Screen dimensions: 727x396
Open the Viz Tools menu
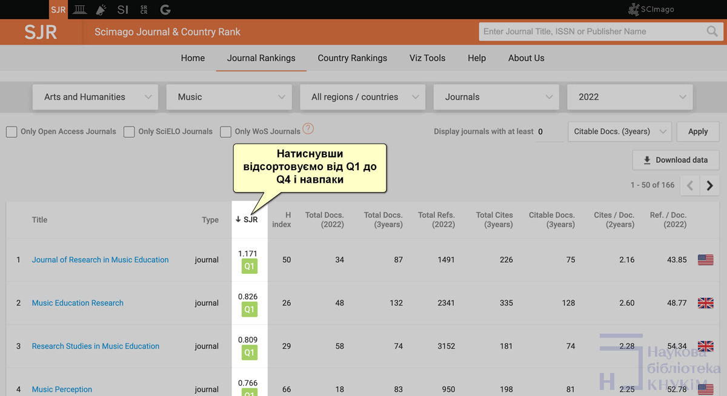point(427,58)
